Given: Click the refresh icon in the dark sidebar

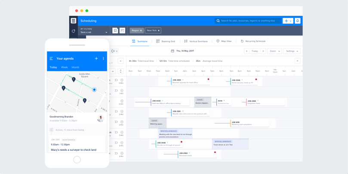Looking at the screenshot, I should point(74,31).
